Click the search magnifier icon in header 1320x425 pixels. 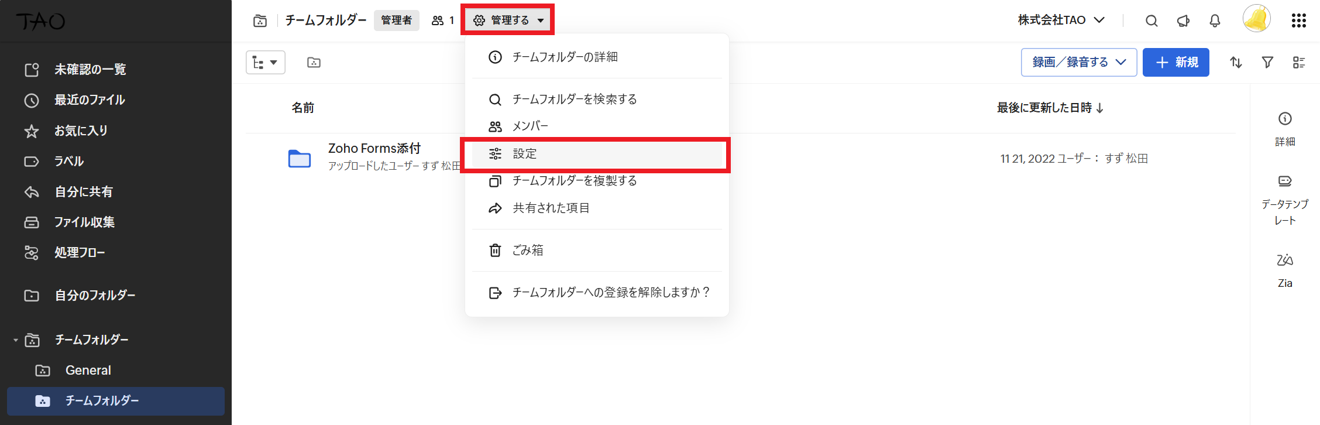click(1151, 21)
